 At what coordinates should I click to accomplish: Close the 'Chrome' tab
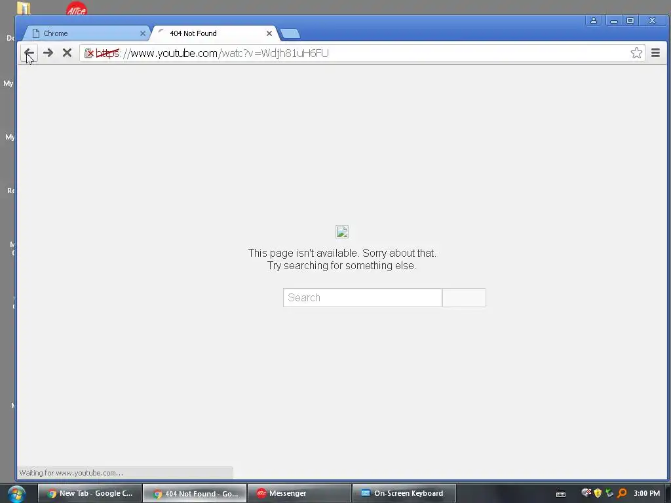click(x=143, y=33)
